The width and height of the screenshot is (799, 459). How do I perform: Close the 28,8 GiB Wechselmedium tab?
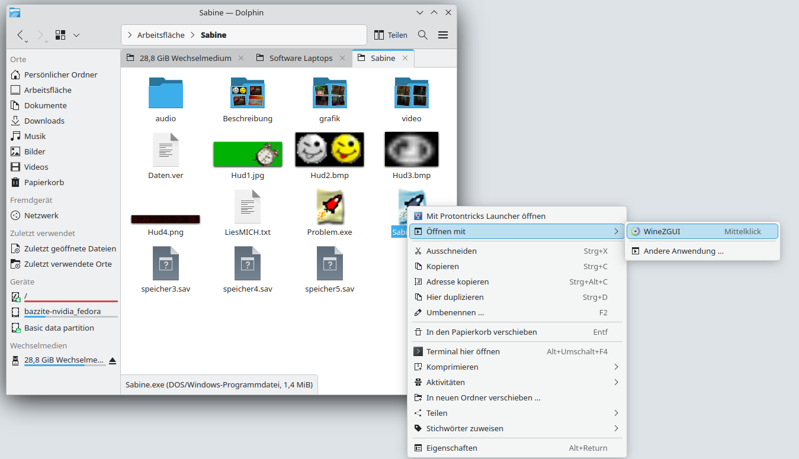241,58
